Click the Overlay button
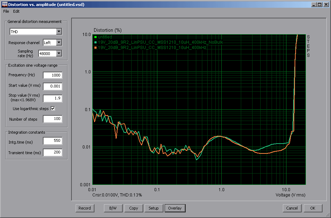331x218 pixels. [175, 208]
